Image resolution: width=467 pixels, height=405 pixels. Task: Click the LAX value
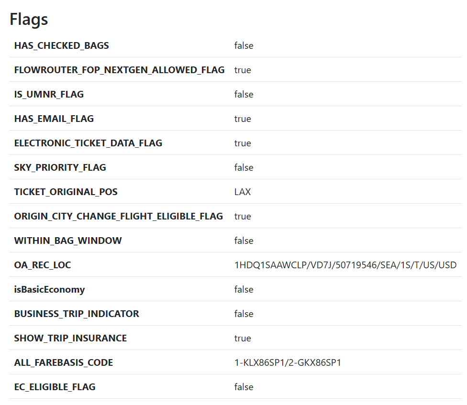(x=242, y=192)
